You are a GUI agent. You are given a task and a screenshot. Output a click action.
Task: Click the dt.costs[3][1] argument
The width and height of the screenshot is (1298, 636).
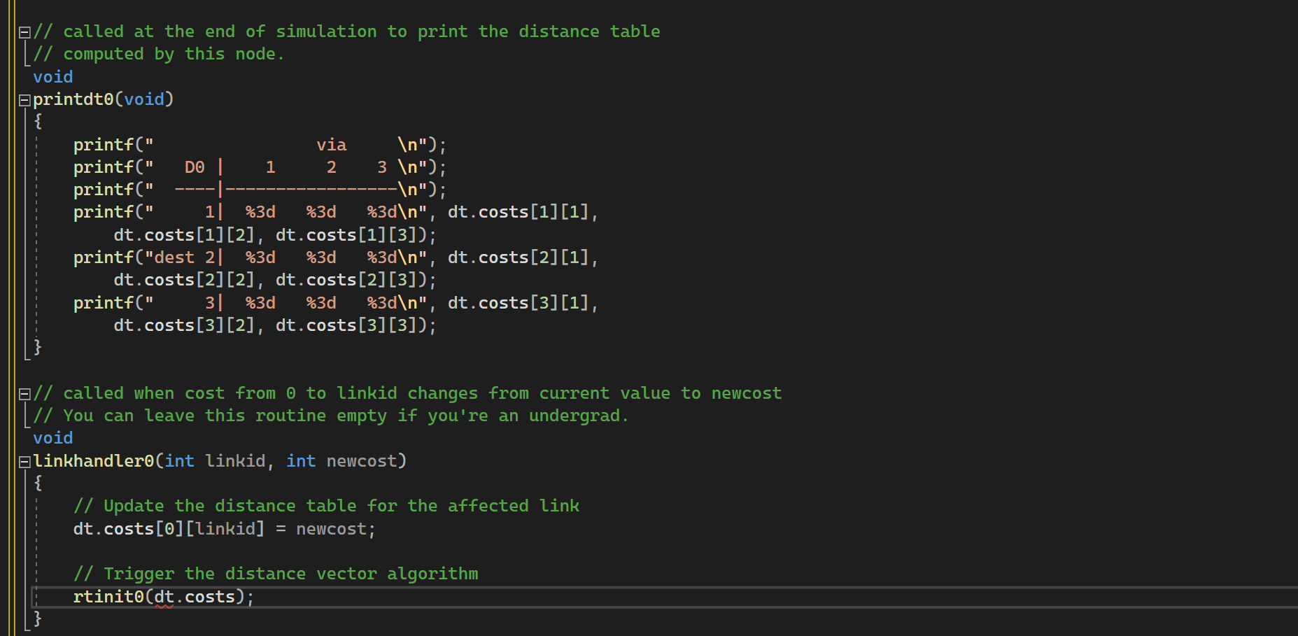519,303
